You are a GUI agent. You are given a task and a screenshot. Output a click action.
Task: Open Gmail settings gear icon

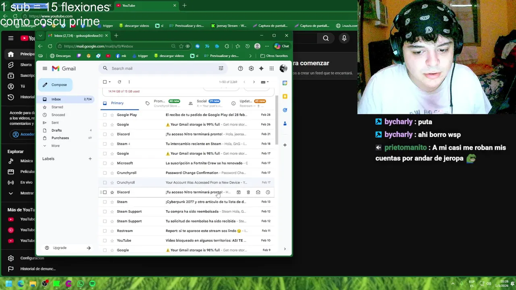(251, 68)
